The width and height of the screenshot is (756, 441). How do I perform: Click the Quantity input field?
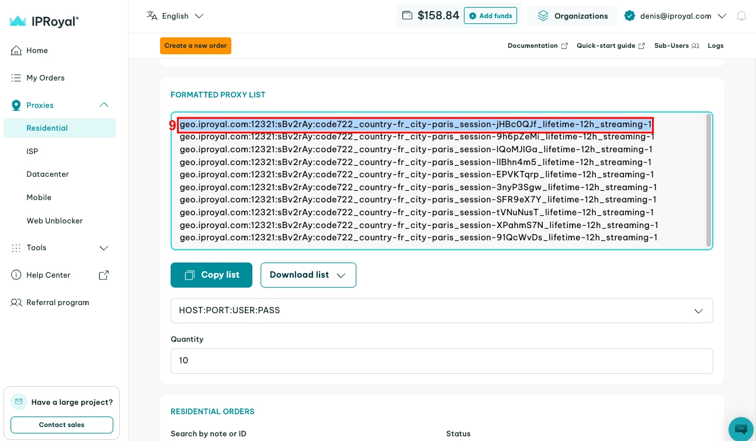coord(442,361)
